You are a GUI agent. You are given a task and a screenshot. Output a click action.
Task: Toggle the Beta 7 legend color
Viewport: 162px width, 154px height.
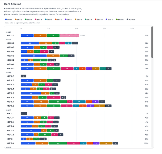68,19
